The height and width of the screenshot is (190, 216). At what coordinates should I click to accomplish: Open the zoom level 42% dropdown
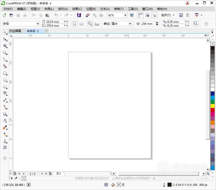click(x=125, y=15)
